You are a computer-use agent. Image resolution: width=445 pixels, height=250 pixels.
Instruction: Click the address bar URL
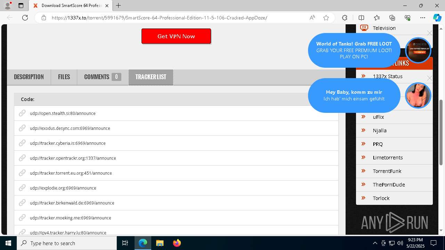click(159, 18)
